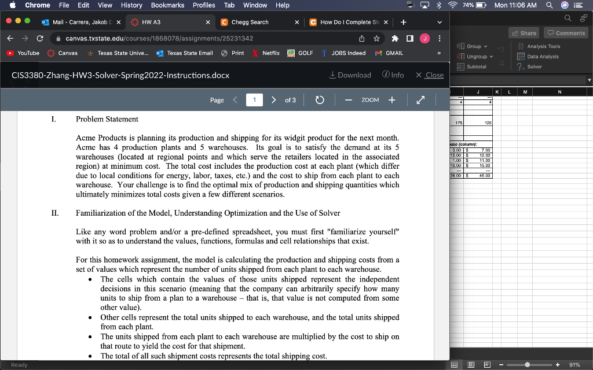Launch Solver in Excel ribbon
The image size is (593, 370).
point(529,66)
